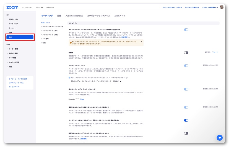Screen dimensions: 229x147
Task: Click the help icon beside the passcode checkbox
Action: point(127,78)
